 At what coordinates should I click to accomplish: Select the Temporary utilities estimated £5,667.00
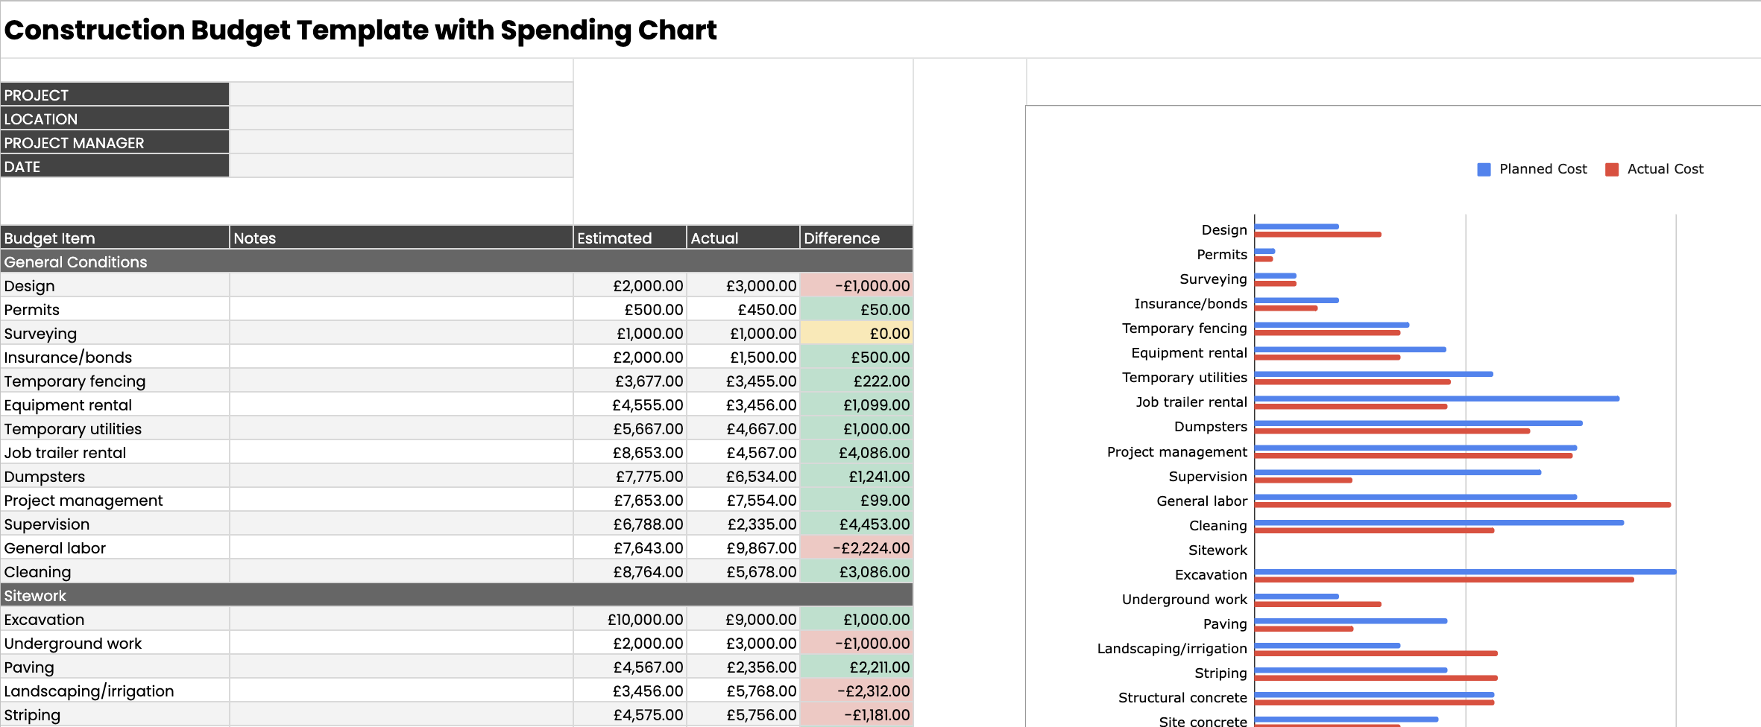pyautogui.click(x=630, y=428)
